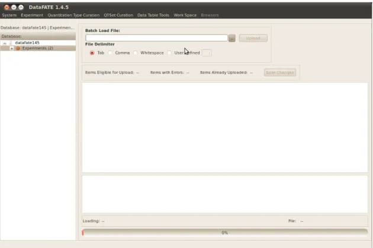Image resolution: width=373 pixels, height=248 pixels.
Task: Select the Tab delimiter radio button
Action: [x=92, y=53]
